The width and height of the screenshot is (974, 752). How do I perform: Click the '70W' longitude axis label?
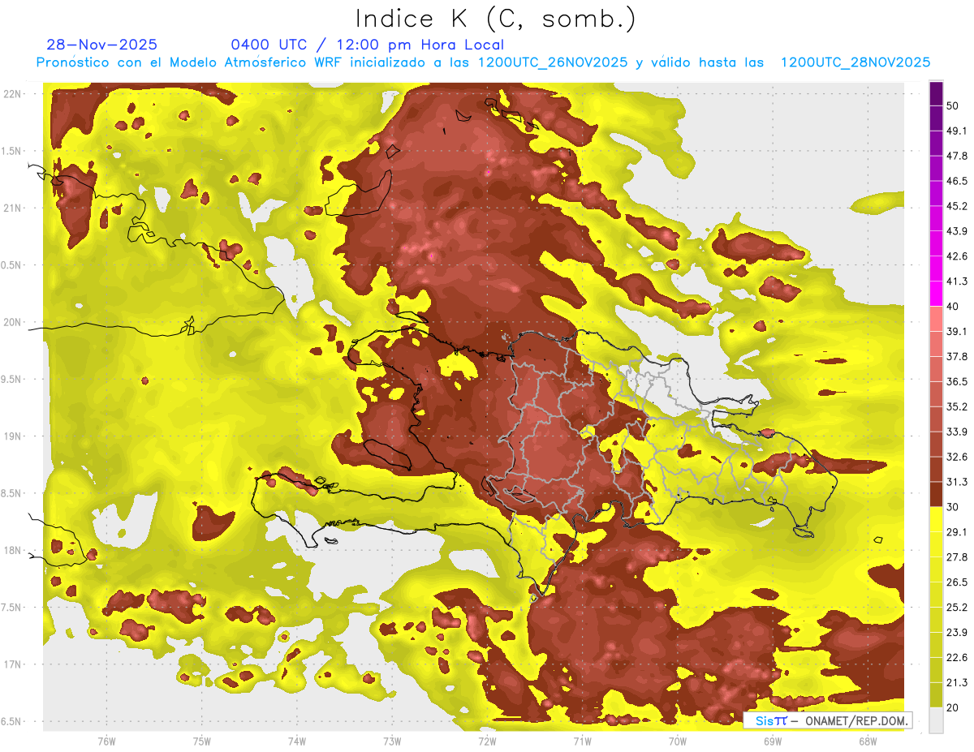click(678, 741)
